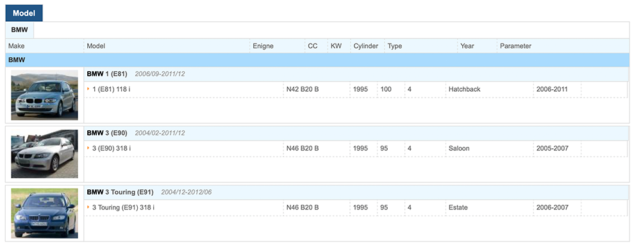This screenshot has width=641, height=251.
Task: Click the Parameter column header
Action: (515, 46)
